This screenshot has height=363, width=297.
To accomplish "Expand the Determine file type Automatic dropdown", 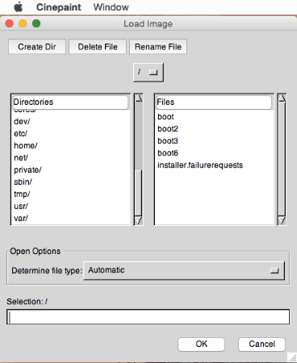I will tap(184, 270).
